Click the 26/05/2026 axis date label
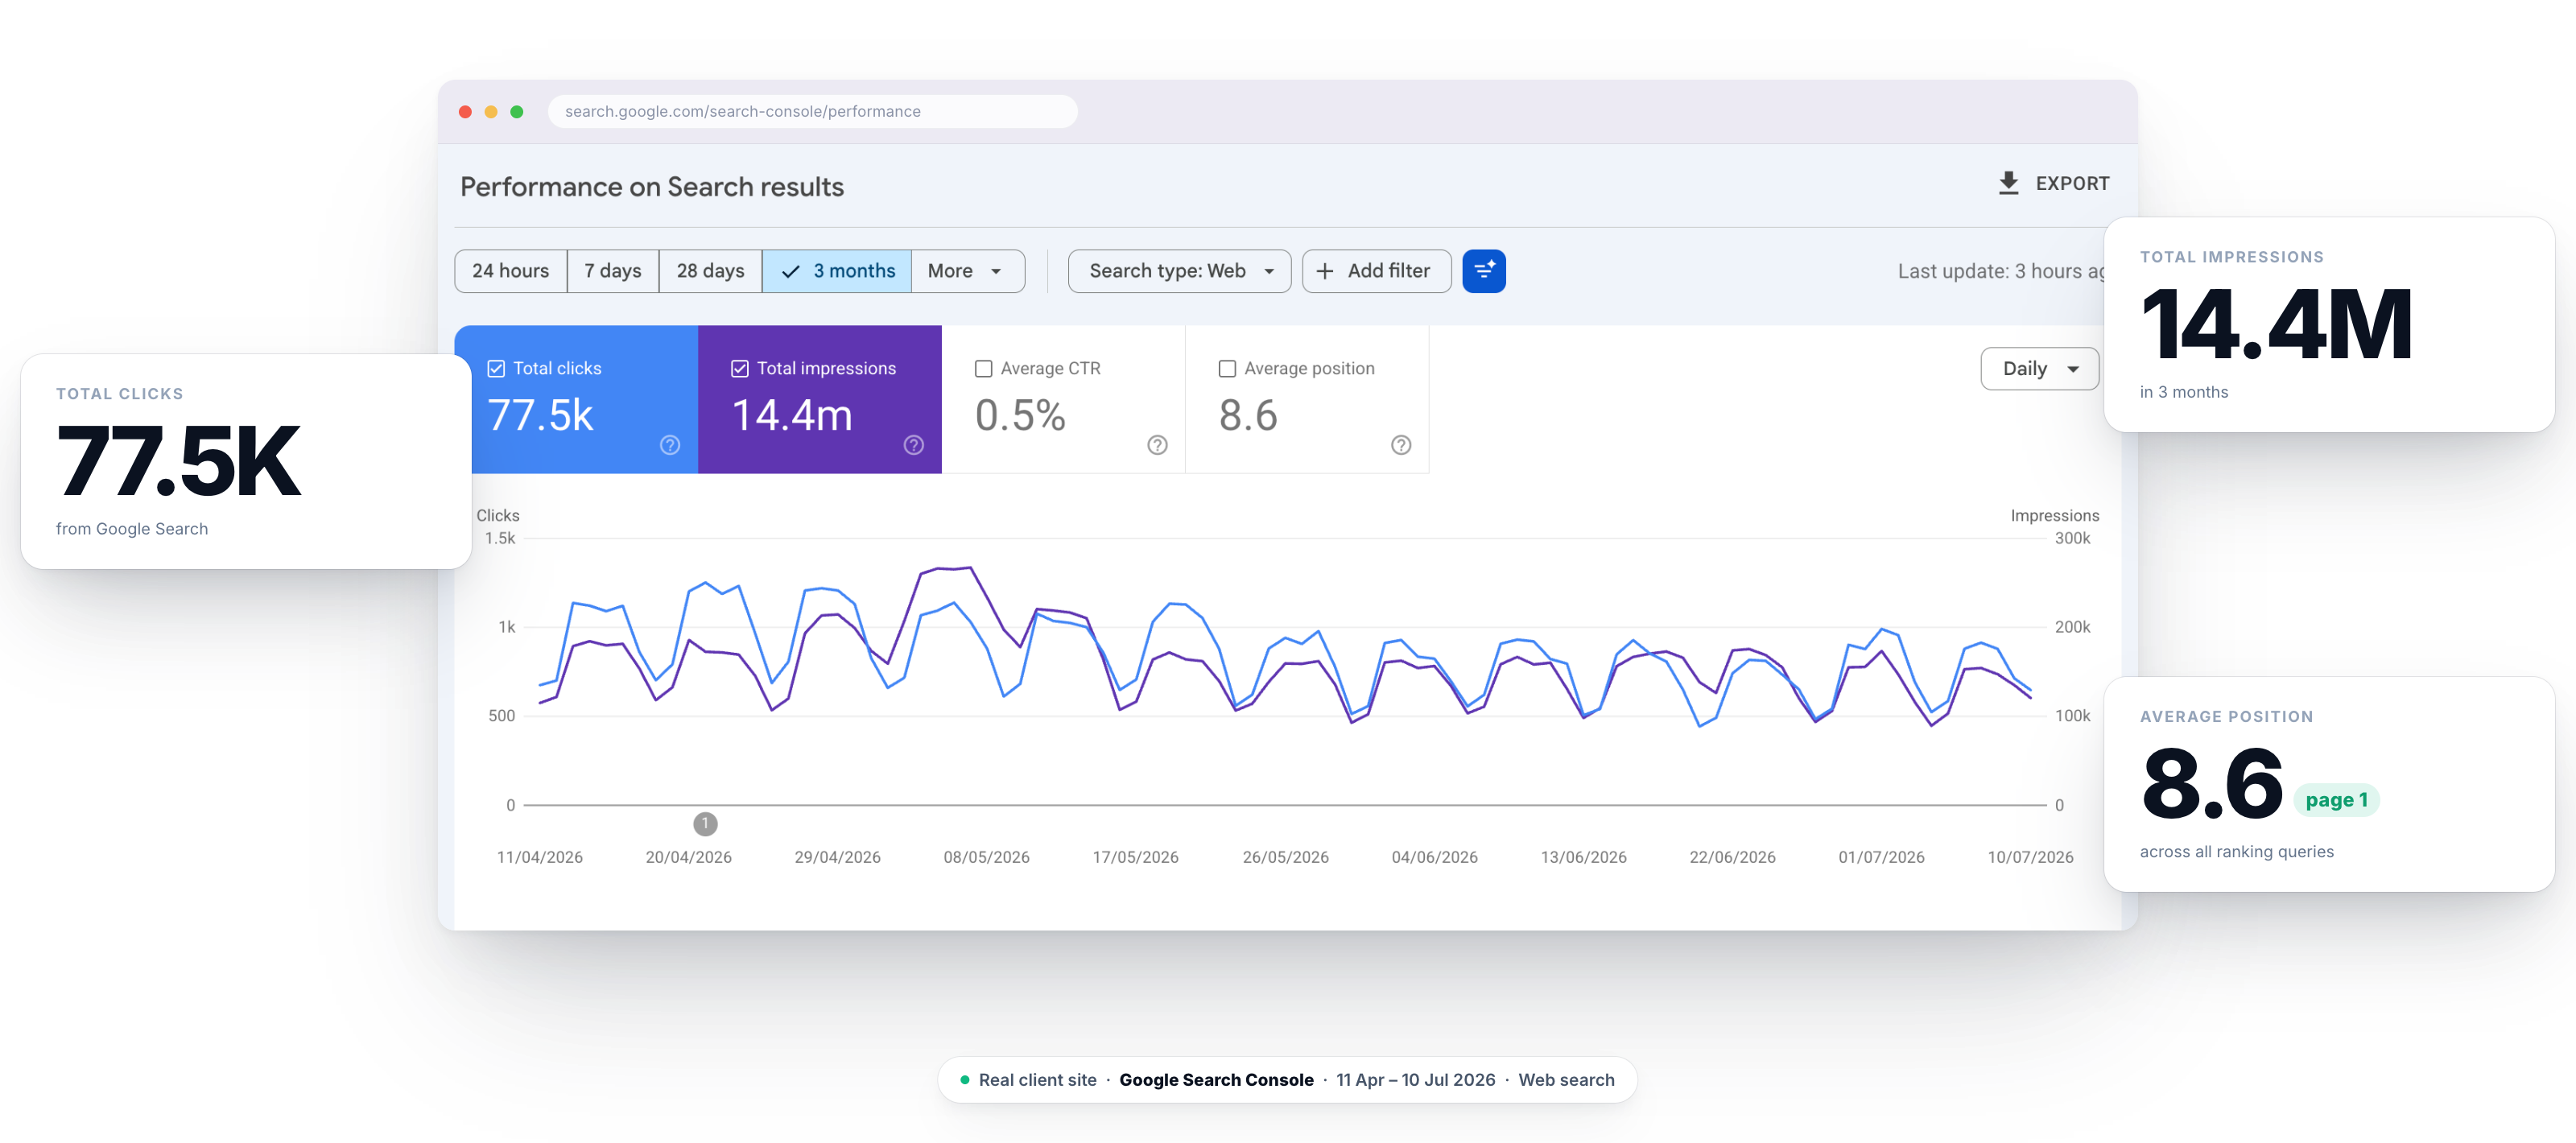The image size is (2576, 1143). click(1286, 858)
